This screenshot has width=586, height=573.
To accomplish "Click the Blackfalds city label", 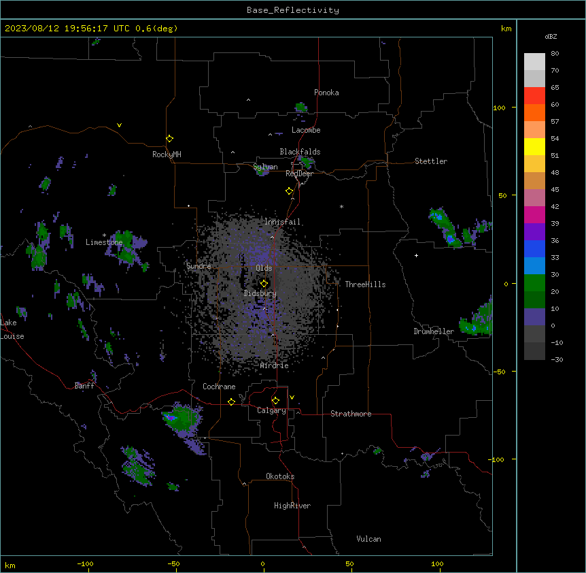I will click(x=300, y=152).
